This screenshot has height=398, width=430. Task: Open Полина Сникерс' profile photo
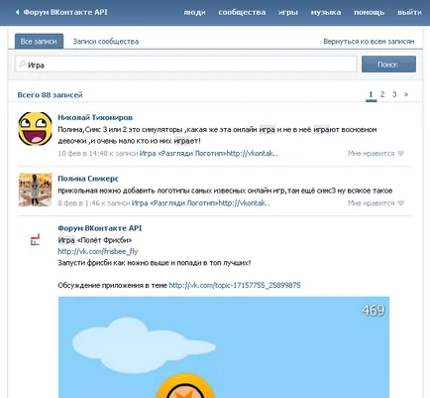35,190
